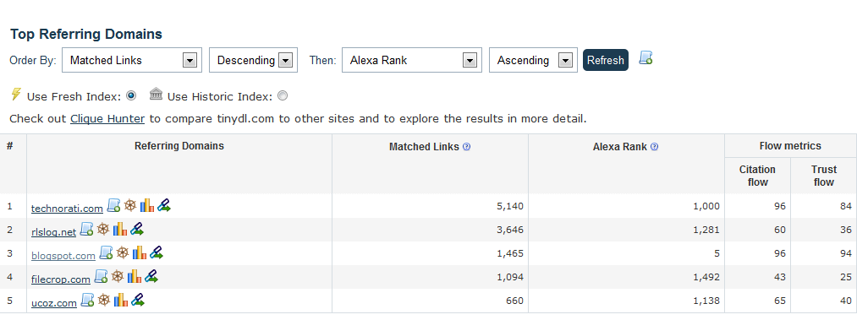Viewport: 857px width, 320px height.
Task: Open the Clique Hunter link
Action: click(107, 118)
